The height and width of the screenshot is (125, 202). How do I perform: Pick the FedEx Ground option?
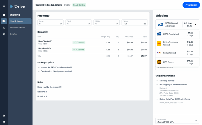point(177,53)
